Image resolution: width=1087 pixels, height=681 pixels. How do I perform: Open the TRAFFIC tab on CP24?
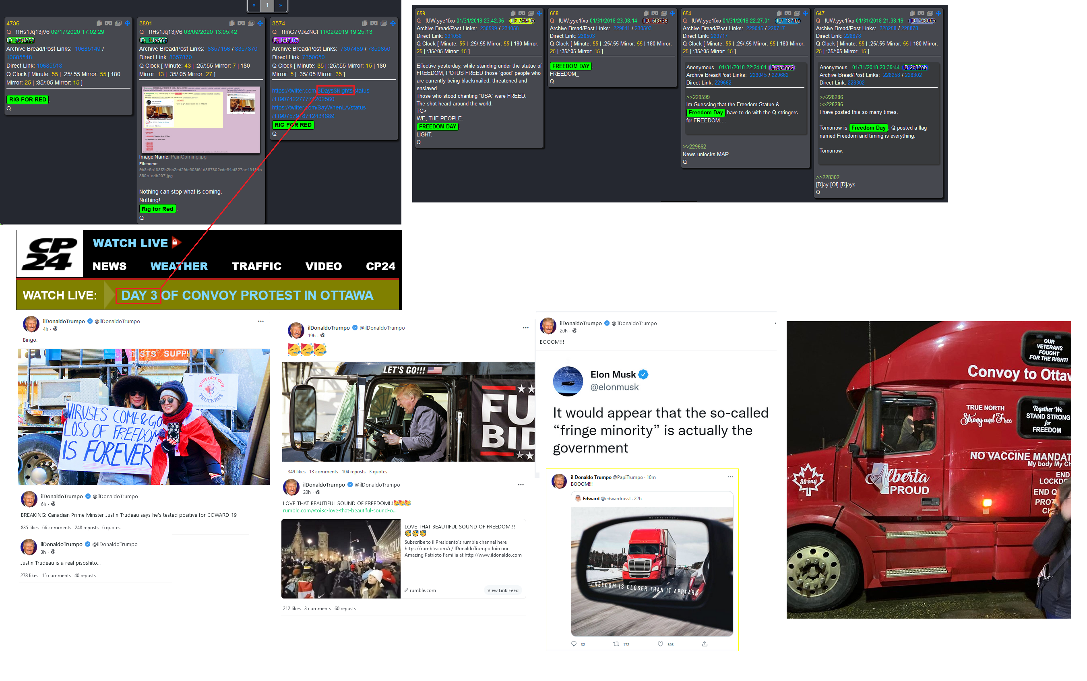point(257,266)
